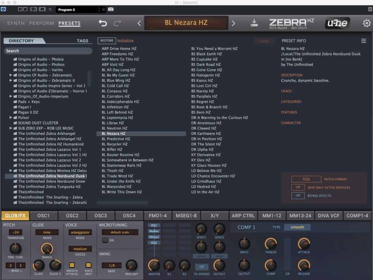Viewport: 373px width, 280px height.
Task: Toggle Save Only Active Modules switch
Action: coord(298,187)
